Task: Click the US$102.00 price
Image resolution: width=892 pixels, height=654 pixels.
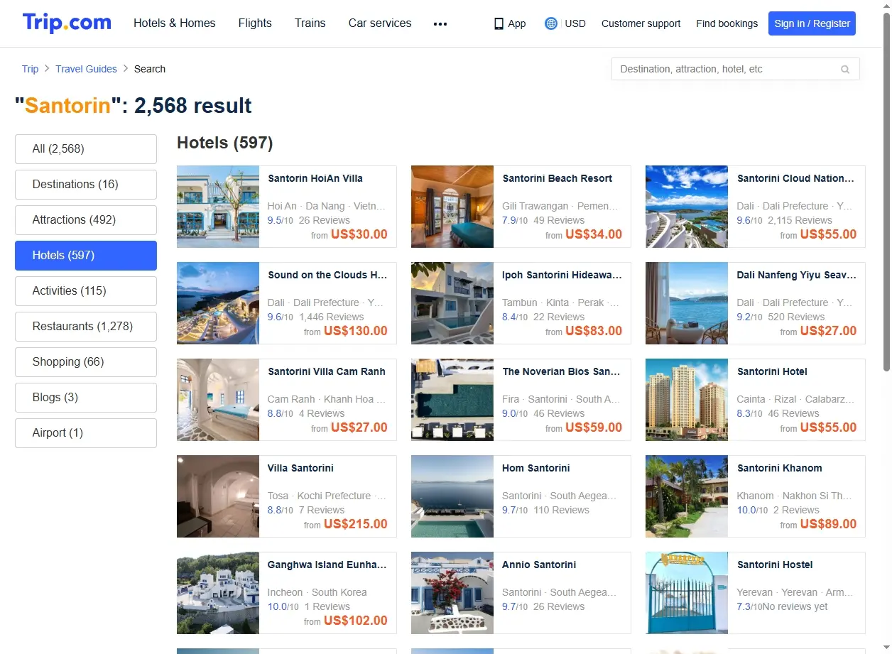Action: coord(356,621)
